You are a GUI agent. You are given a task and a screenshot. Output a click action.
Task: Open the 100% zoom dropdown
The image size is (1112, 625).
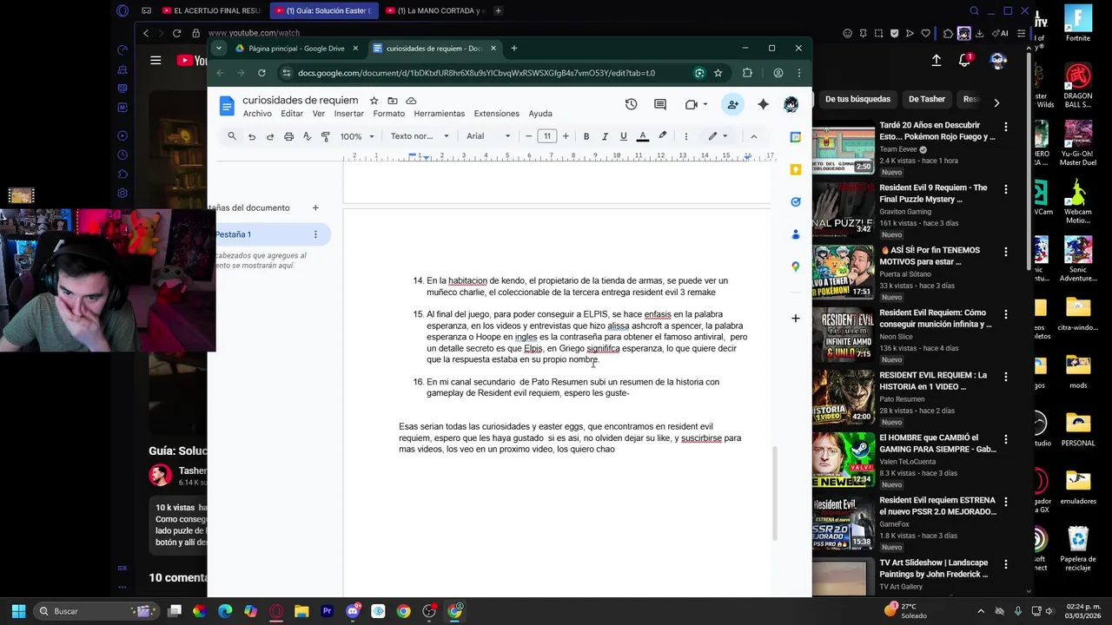coord(357,136)
